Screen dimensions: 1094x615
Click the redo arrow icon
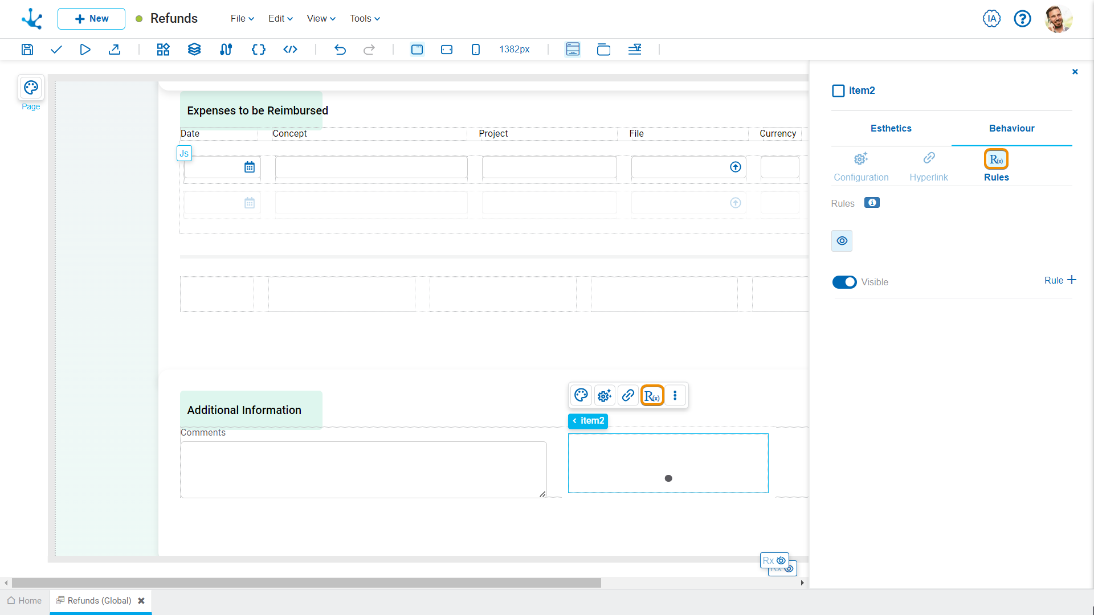pyautogui.click(x=370, y=49)
